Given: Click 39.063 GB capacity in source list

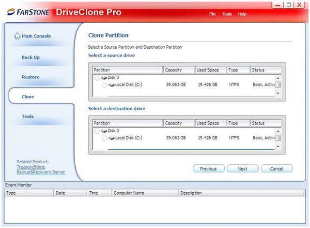Looking at the screenshot, I should click(x=176, y=85).
